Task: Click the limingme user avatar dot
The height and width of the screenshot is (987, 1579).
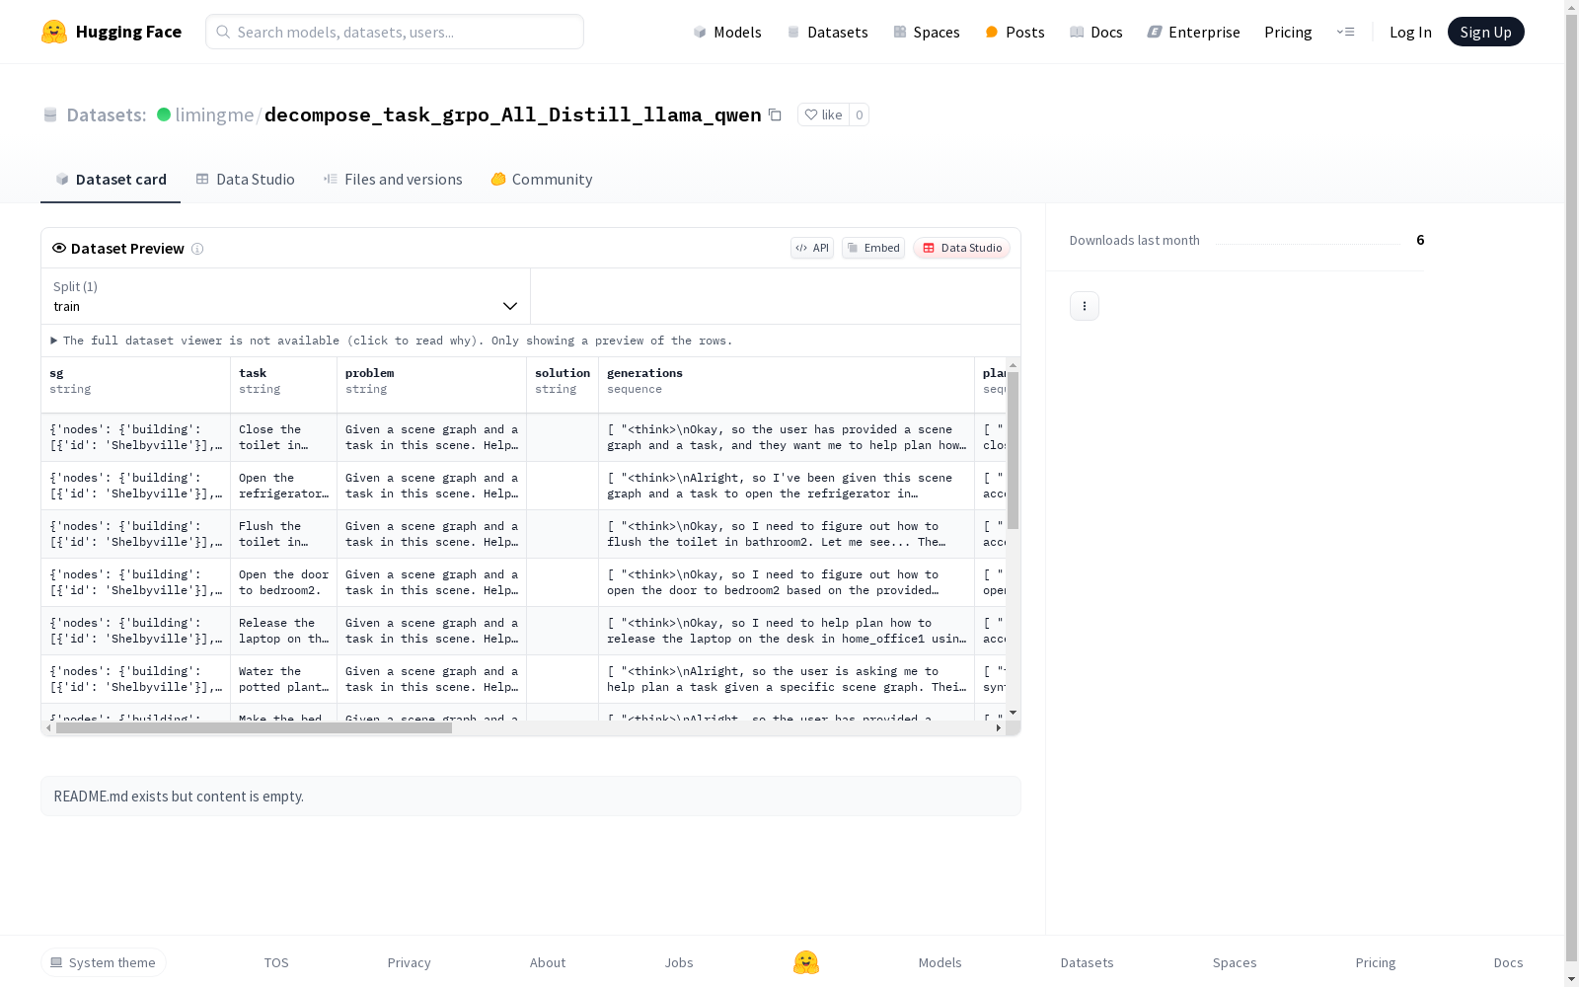Action: pos(164,114)
